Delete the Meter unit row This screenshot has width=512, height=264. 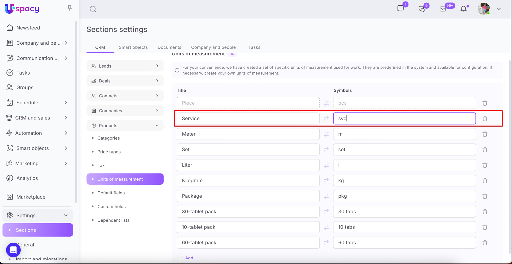tap(485, 134)
